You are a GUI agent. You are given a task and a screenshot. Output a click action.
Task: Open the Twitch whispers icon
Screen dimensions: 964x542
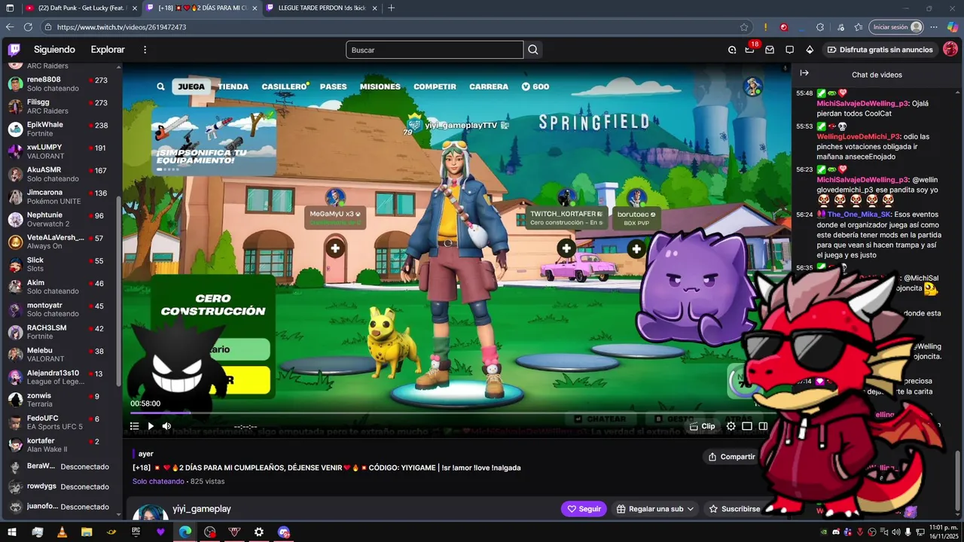(x=789, y=50)
